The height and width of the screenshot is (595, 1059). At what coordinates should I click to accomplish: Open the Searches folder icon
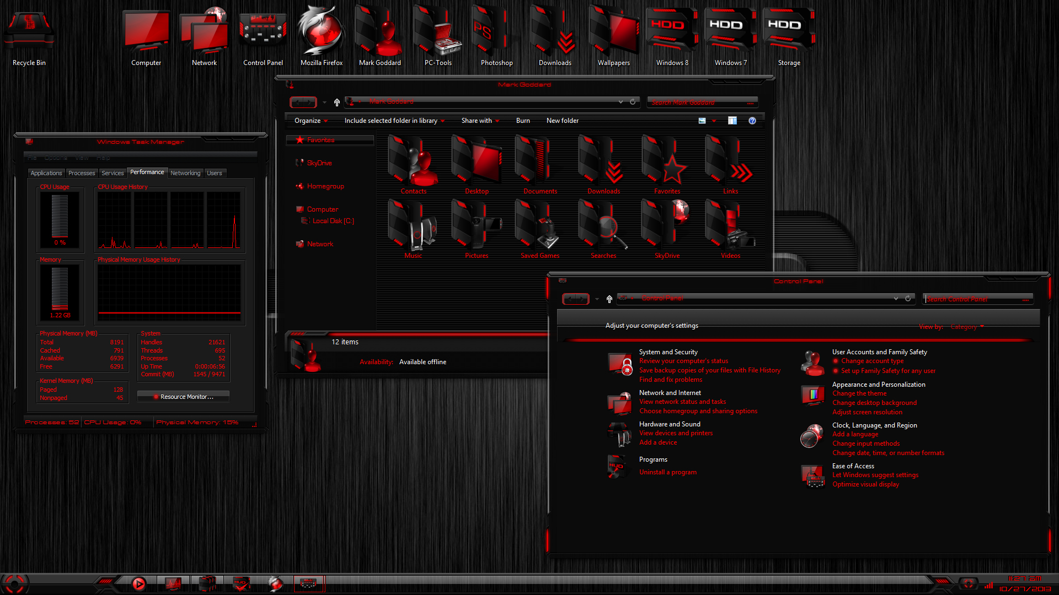603,229
